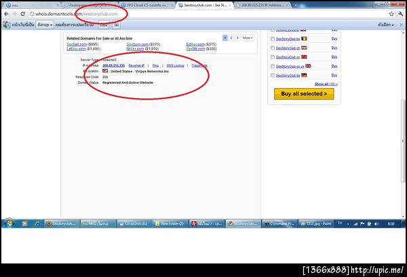407x277 pixels.
Task: Open Chrome's wrench settings menu
Action: [400, 14]
